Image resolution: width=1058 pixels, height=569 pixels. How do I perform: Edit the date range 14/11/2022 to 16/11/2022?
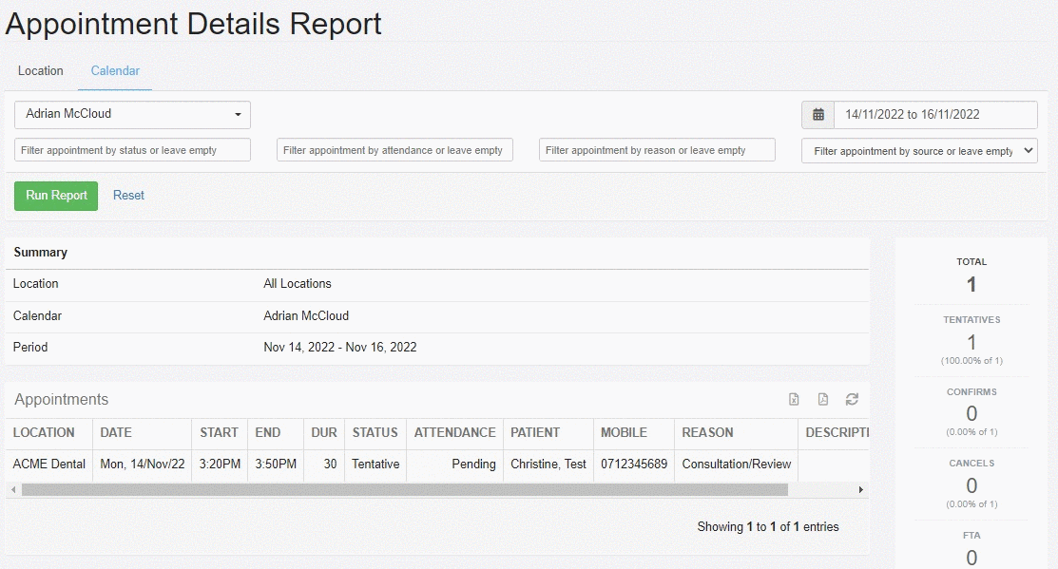pos(936,115)
